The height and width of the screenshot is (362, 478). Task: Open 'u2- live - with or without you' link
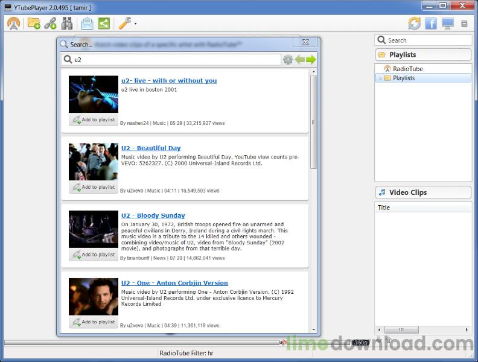[x=169, y=81]
